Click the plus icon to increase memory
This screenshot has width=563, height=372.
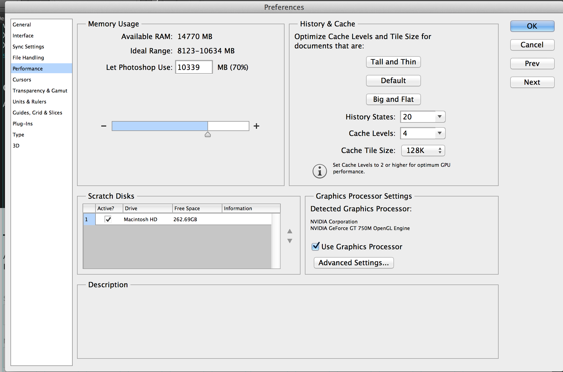point(256,126)
